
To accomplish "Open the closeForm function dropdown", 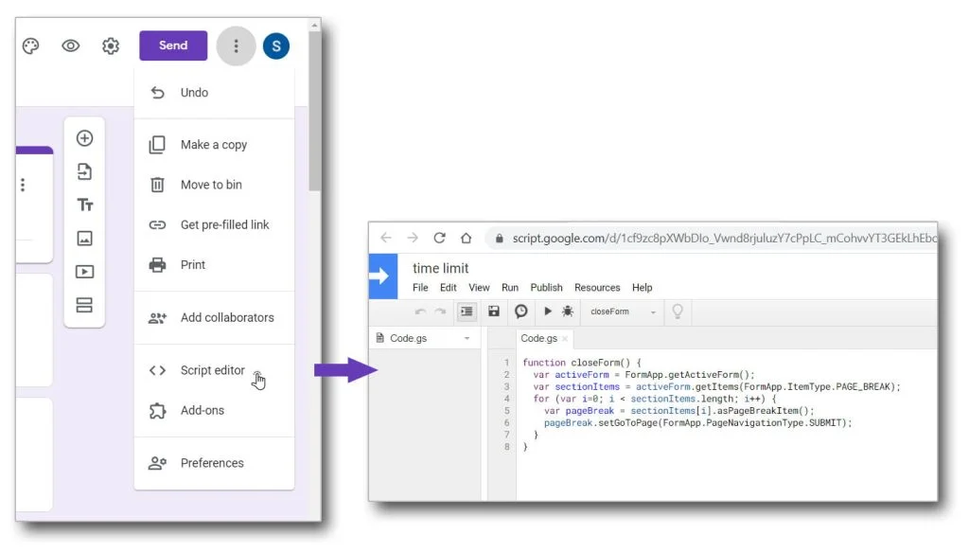I will [x=623, y=312].
